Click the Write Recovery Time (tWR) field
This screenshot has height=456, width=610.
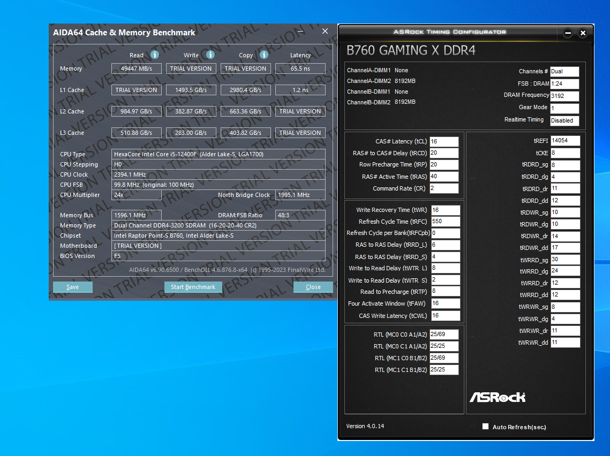point(446,210)
